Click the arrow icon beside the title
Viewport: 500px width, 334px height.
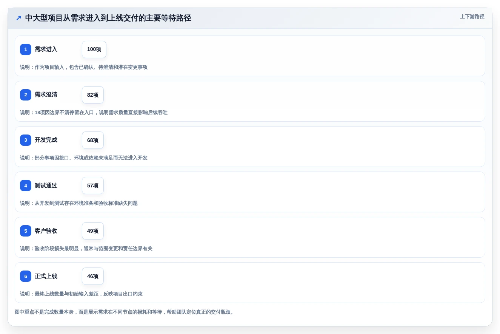pyautogui.click(x=18, y=18)
